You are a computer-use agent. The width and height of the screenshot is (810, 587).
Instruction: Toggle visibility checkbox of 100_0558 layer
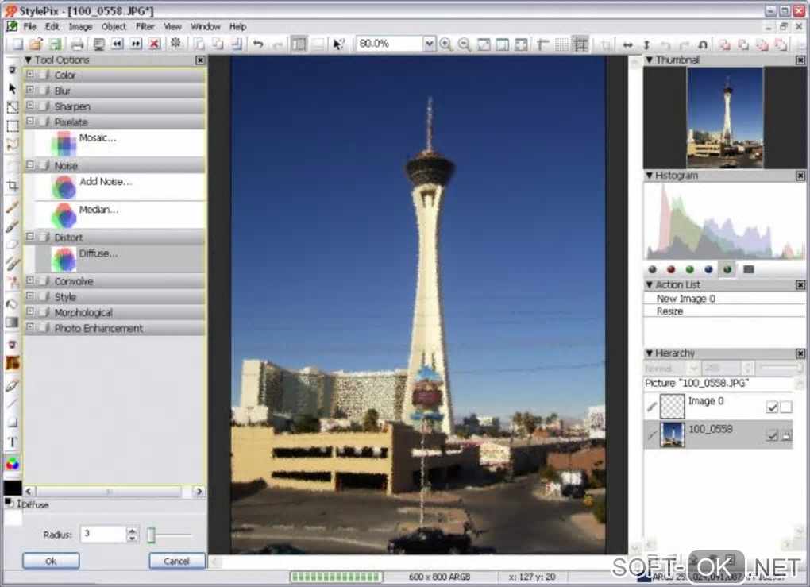pyautogui.click(x=772, y=435)
